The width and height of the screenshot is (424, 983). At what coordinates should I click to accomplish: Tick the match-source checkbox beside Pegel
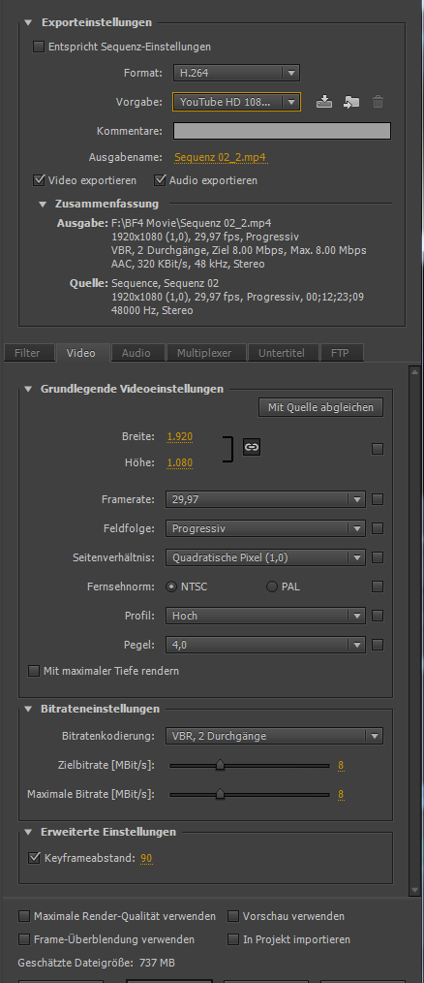click(x=377, y=645)
